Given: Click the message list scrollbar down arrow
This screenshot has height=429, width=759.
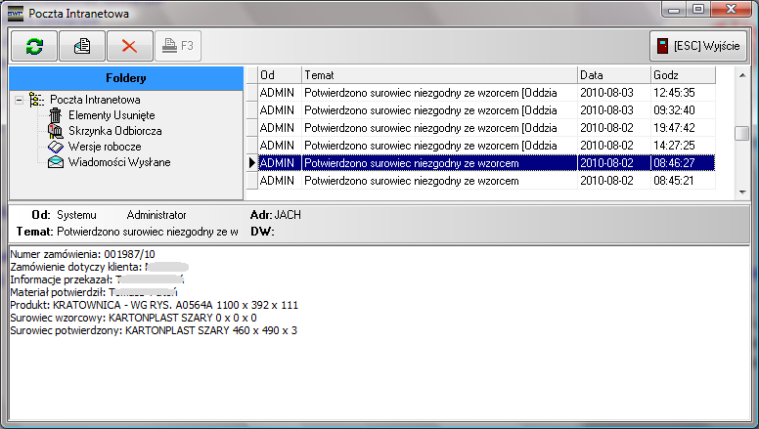Looking at the screenshot, I should (742, 194).
